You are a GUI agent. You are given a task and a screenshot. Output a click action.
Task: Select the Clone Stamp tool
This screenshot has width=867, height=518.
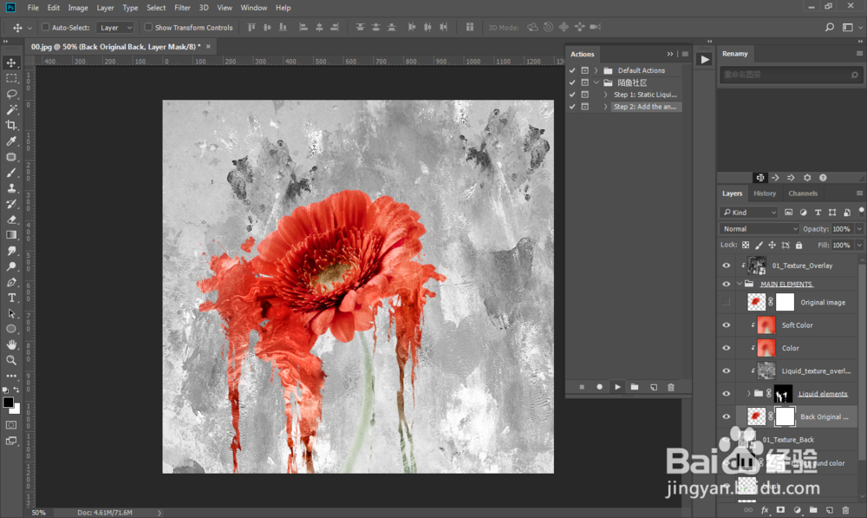pos(11,188)
